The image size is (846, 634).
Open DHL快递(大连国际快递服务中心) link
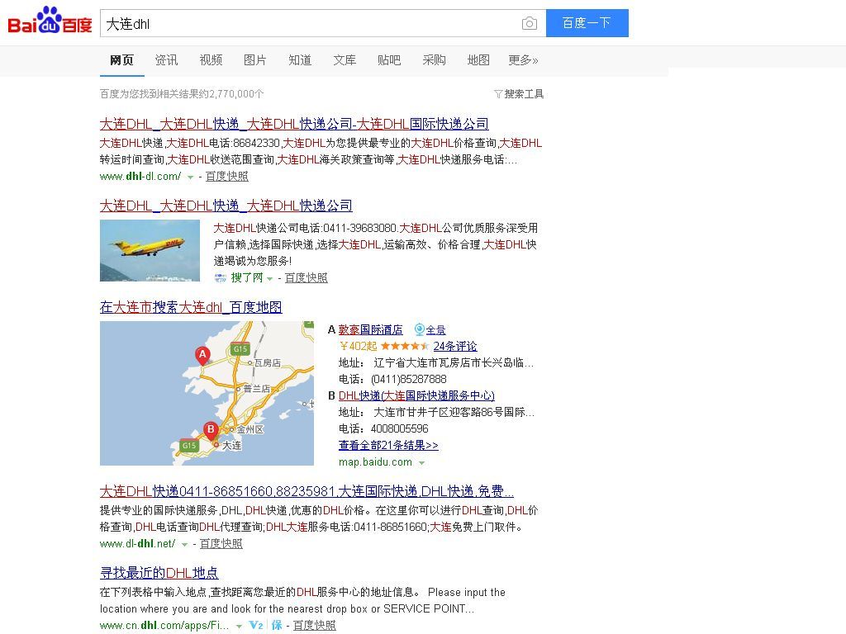[416, 395]
